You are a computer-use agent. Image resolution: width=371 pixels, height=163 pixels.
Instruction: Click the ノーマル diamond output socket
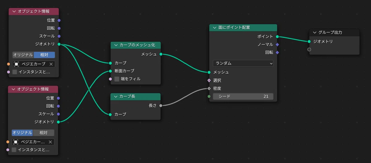coord(277,45)
